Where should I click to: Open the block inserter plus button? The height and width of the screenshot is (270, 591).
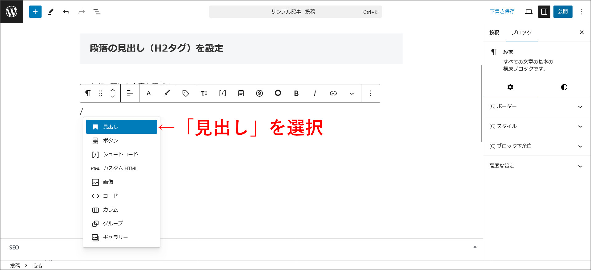point(35,12)
